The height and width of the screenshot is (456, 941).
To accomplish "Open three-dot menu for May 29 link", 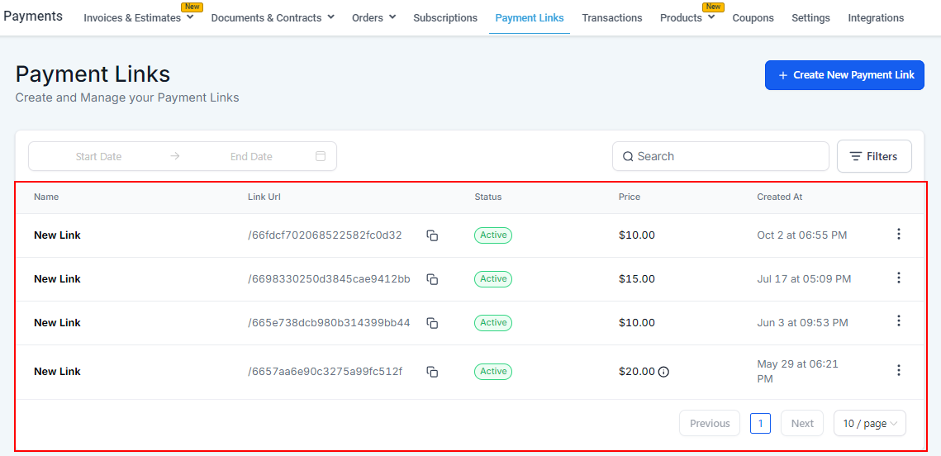I will (x=899, y=371).
